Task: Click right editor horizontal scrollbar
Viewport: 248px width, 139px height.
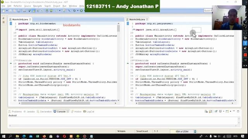Action: pos(172,103)
